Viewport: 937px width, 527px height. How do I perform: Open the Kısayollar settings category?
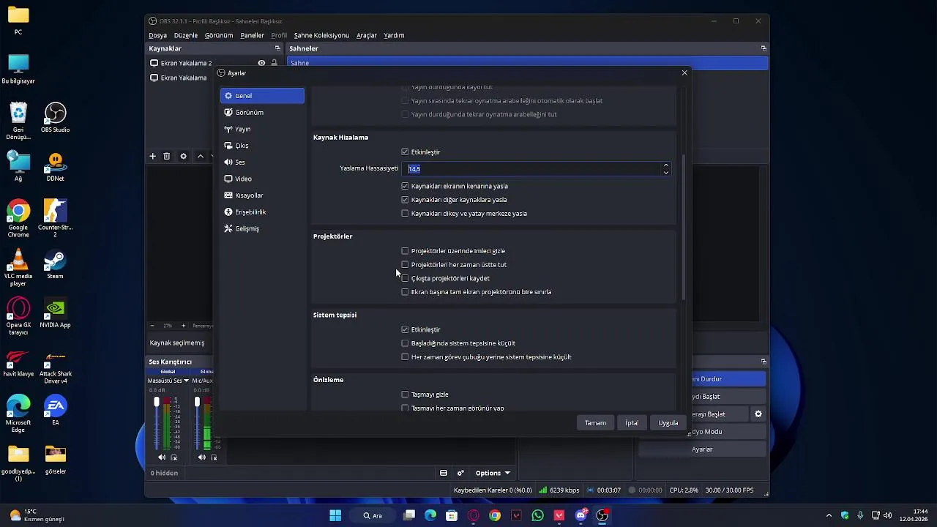coord(262,195)
